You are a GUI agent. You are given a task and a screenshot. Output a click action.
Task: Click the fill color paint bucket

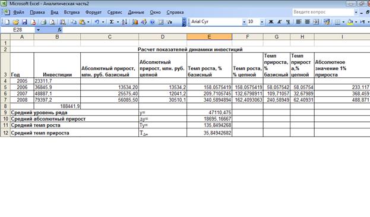[x=350, y=22]
